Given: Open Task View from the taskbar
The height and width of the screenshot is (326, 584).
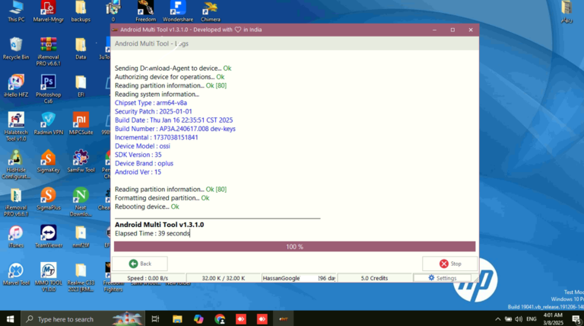Looking at the screenshot, I should tap(155, 319).
